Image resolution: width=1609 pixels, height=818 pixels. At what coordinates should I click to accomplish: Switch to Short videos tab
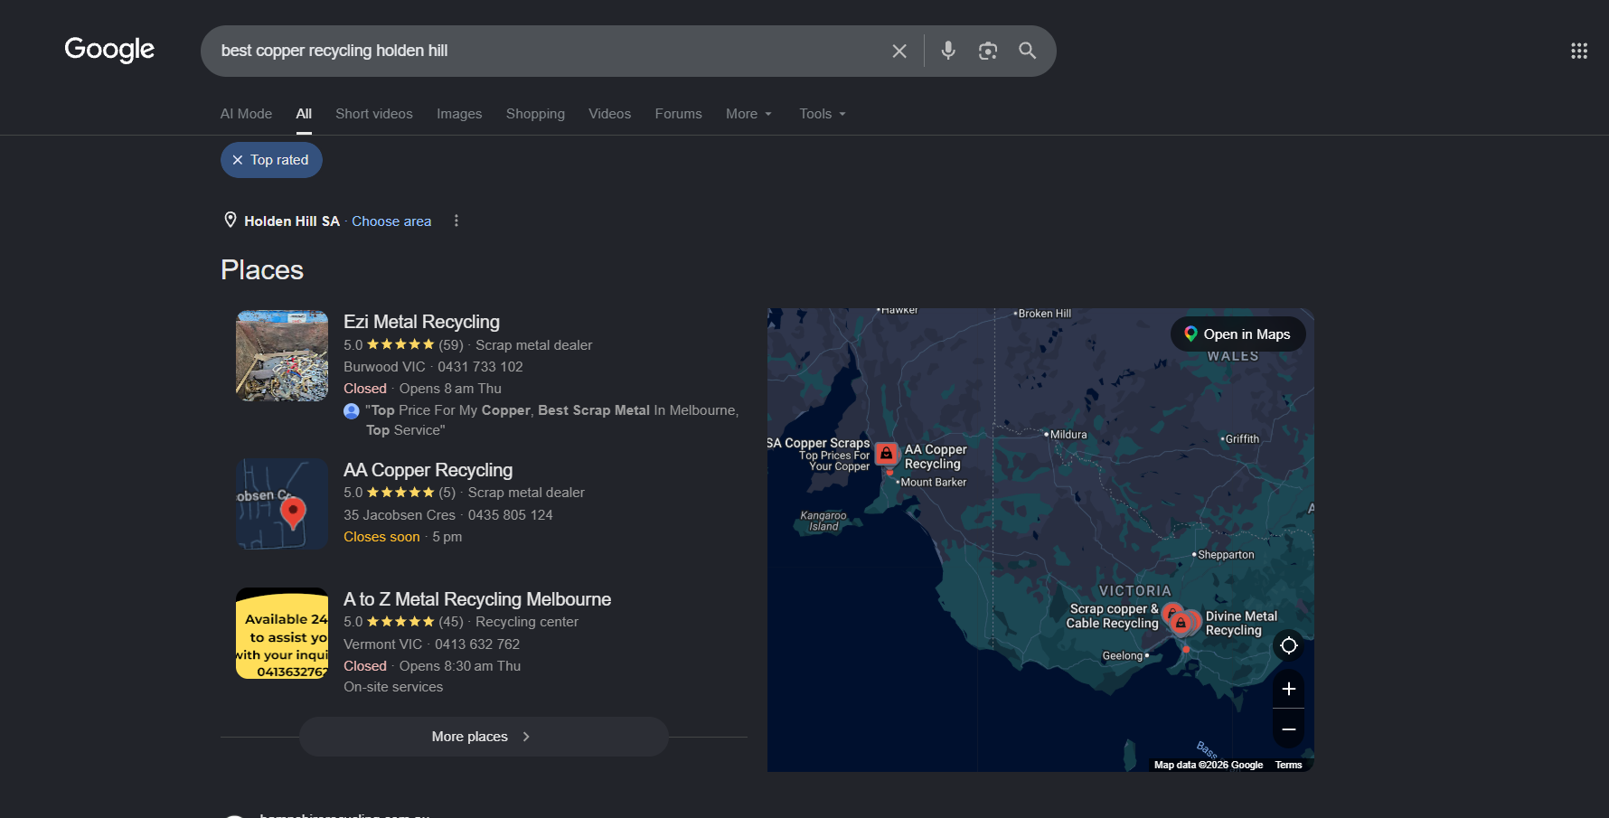pos(374,114)
